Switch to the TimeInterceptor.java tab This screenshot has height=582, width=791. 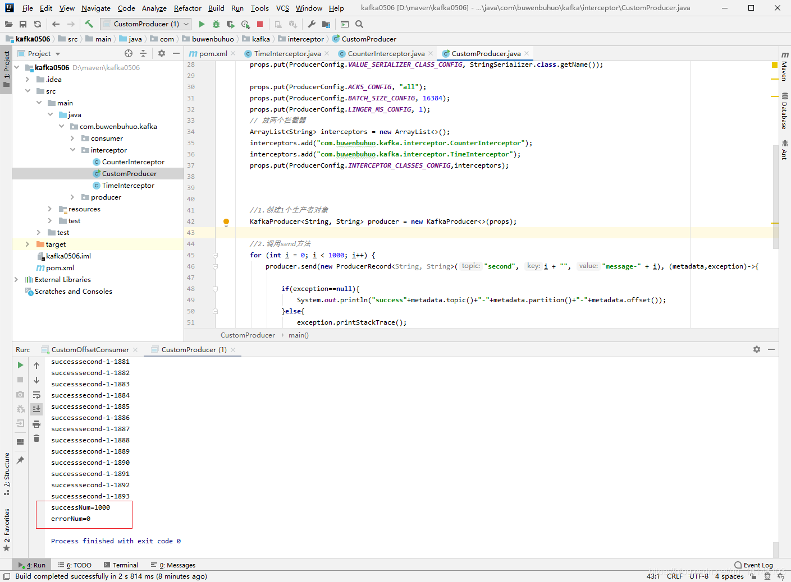287,53
